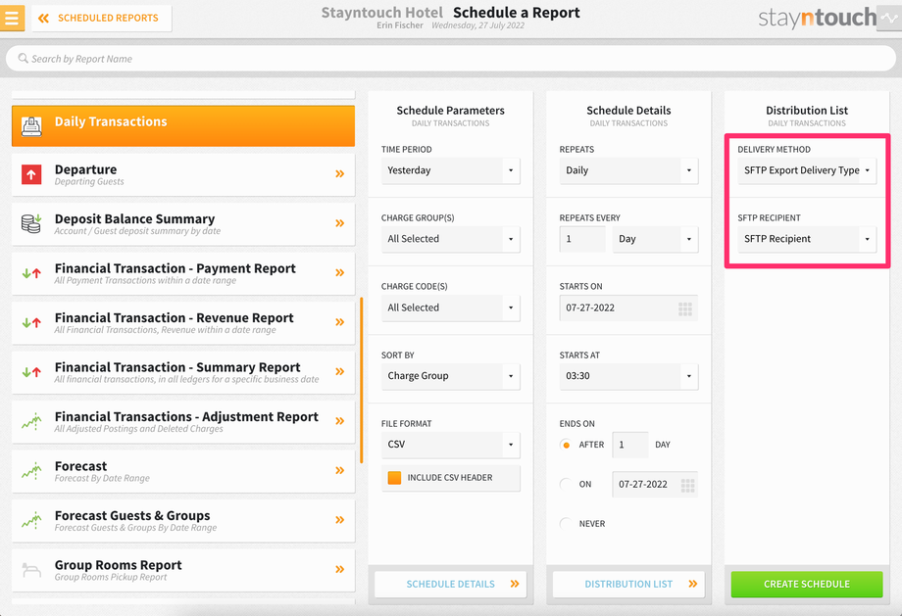This screenshot has height=616, width=902.
Task: Open the hamburger main menu
Action: click(12, 18)
